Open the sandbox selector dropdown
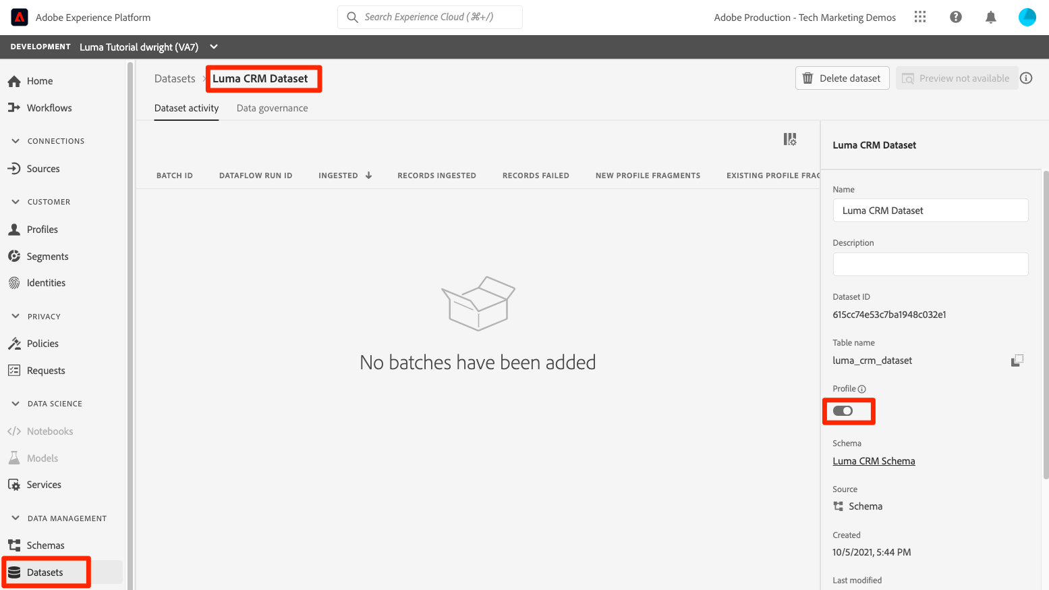The height and width of the screenshot is (590, 1049). 214,47
